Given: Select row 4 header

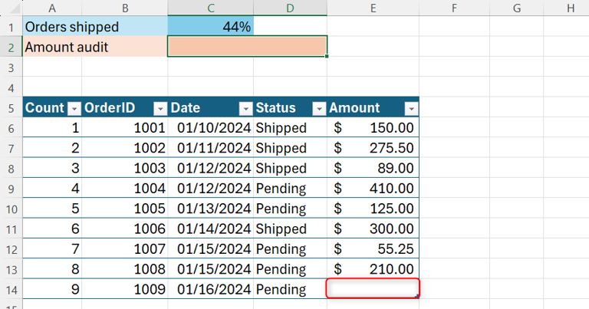Looking at the screenshot, I should [x=12, y=88].
